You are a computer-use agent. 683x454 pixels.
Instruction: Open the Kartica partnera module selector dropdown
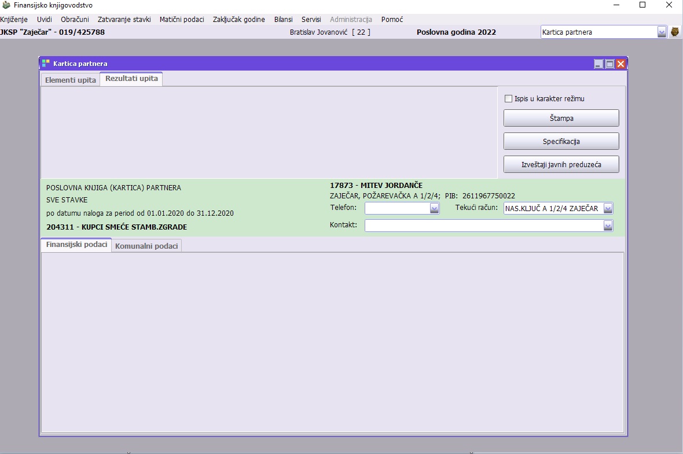point(662,32)
